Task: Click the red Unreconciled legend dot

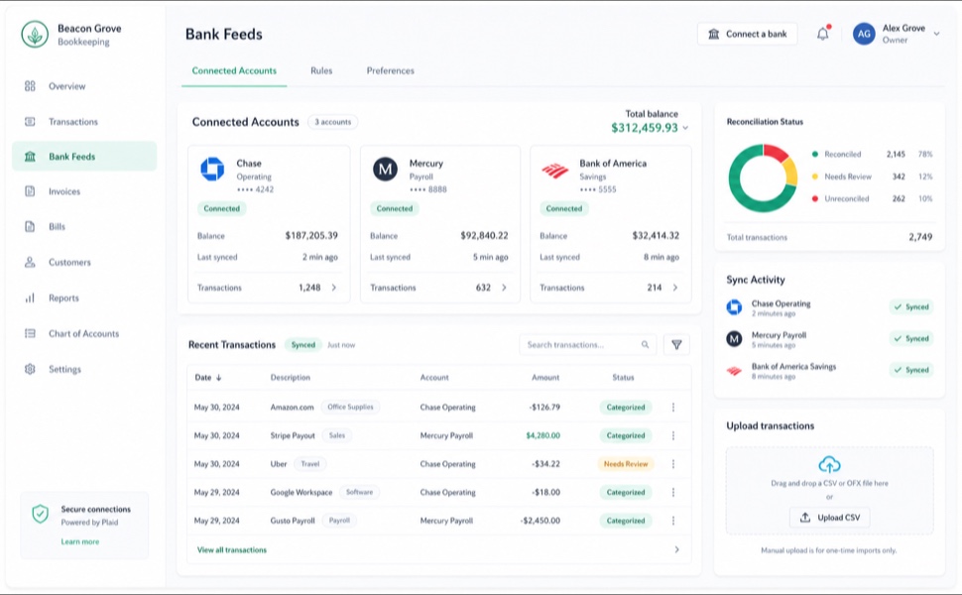Action: pos(815,198)
